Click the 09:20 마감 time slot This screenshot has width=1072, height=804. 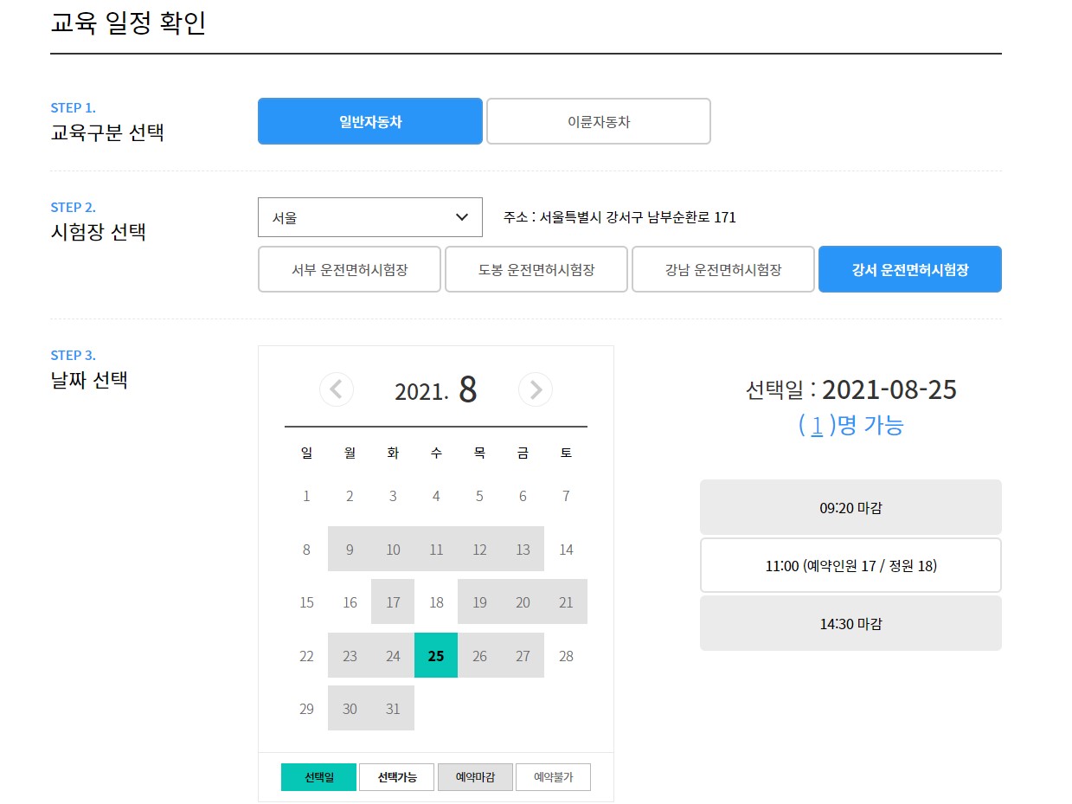851,507
